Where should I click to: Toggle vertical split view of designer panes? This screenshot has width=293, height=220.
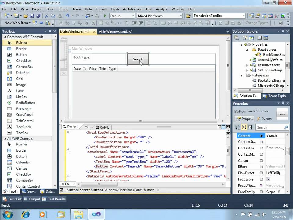click(219, 127)
